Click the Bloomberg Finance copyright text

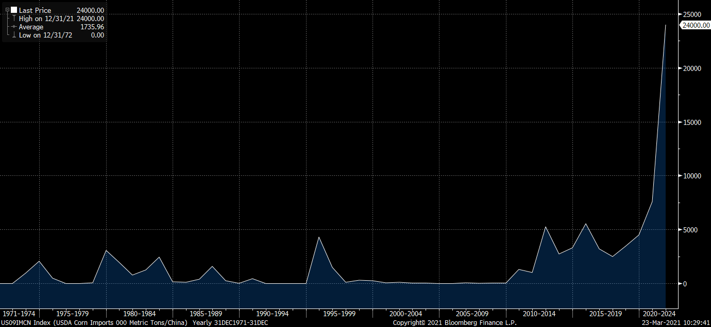click(x=454, y=322)
